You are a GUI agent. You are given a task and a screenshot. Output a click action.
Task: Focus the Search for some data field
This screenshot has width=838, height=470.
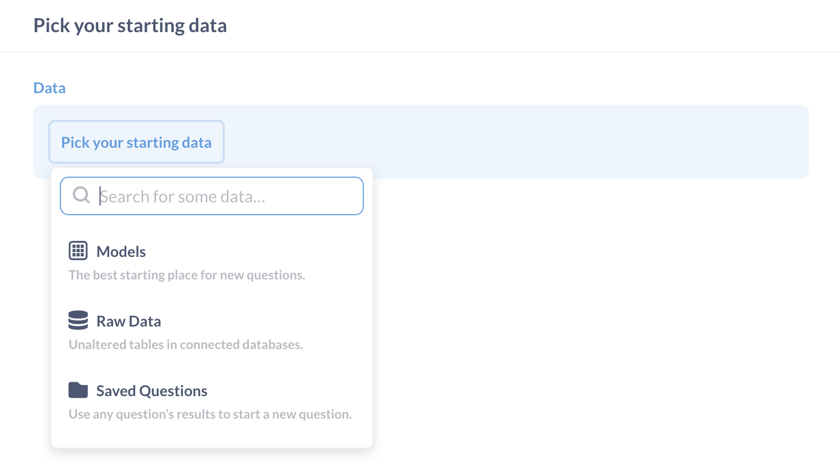pyautogui.click(x=212, y=196)
